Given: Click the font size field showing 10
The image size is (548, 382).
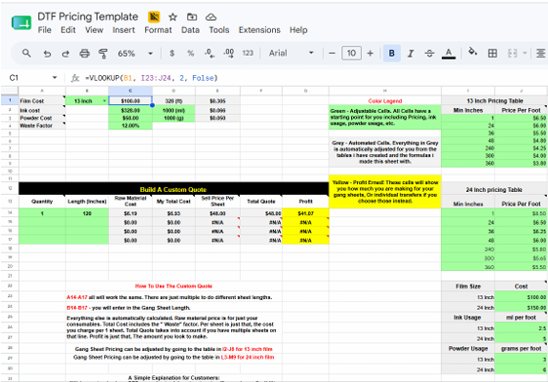Looking at the screenshot, I should pyautogui.click(x=351, y=53).
